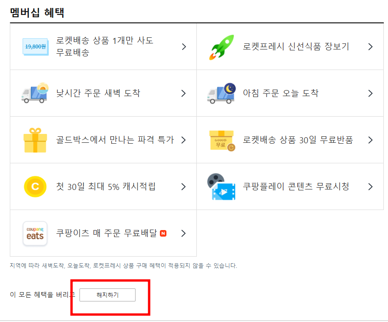Open the chevron for 로켓배송 상품 30일 무료반품
This screenshot has width=388, height=322.
[x=370, y=140]
